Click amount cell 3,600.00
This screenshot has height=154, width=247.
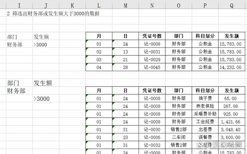[232, 137]
